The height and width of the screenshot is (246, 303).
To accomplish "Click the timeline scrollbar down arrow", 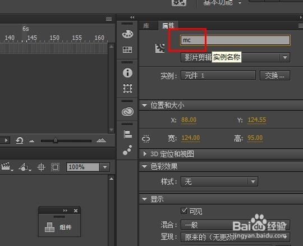I will pos(111,130).
